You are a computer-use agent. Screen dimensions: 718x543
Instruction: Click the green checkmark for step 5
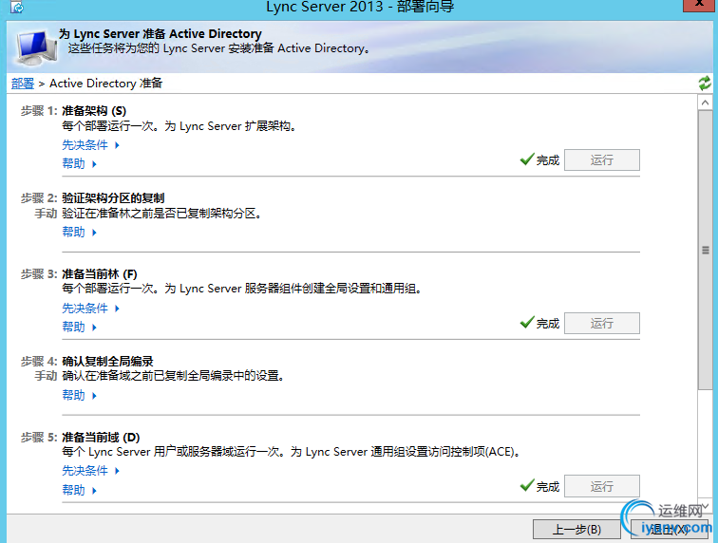527,485
